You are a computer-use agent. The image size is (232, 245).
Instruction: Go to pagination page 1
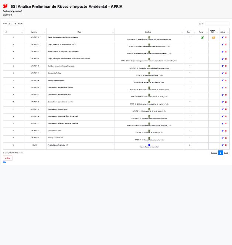(x=221, y=153)
